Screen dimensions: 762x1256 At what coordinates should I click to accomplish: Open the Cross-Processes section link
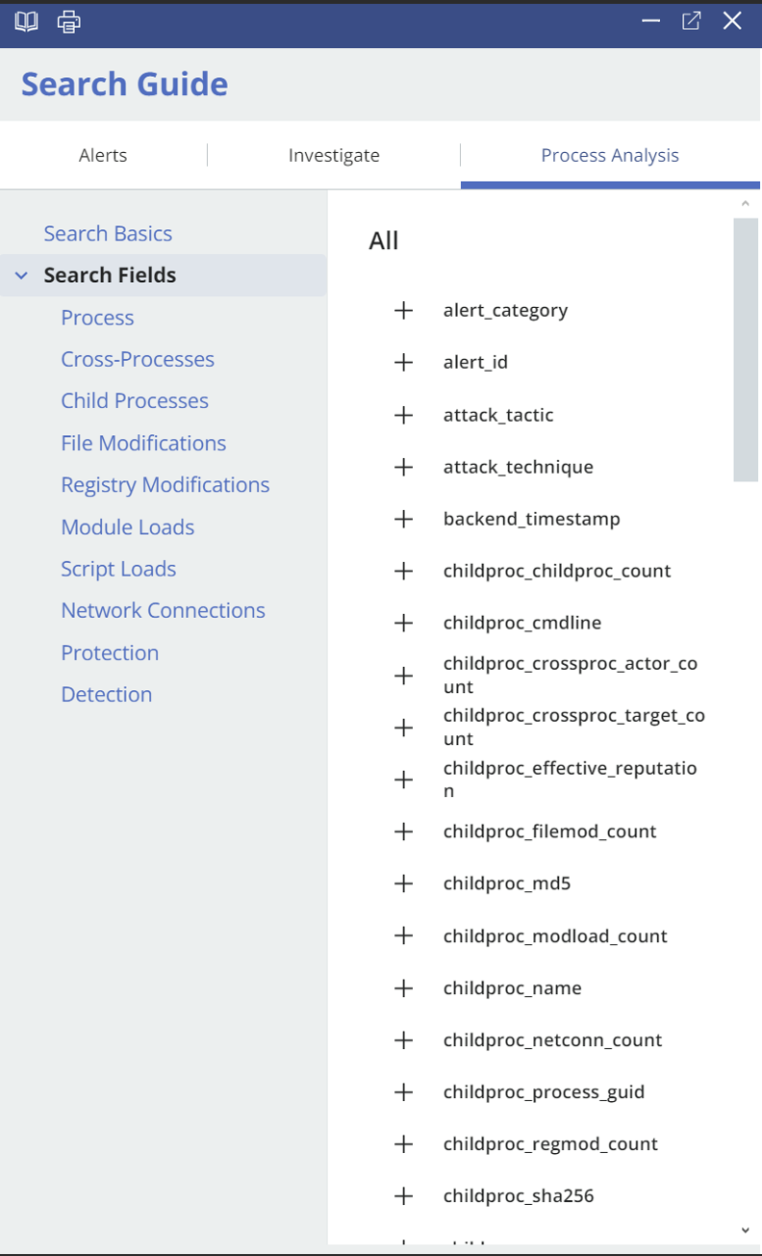coord(138,359)
